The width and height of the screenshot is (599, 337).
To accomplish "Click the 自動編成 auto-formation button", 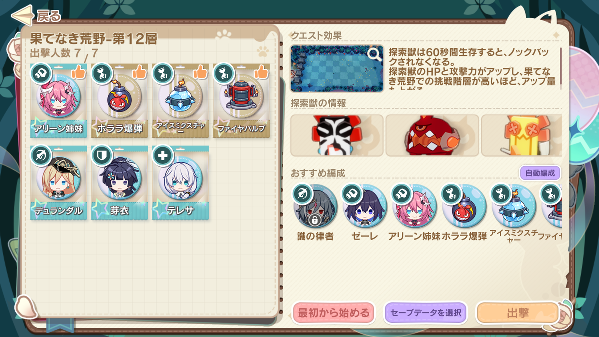I will 540,173.
